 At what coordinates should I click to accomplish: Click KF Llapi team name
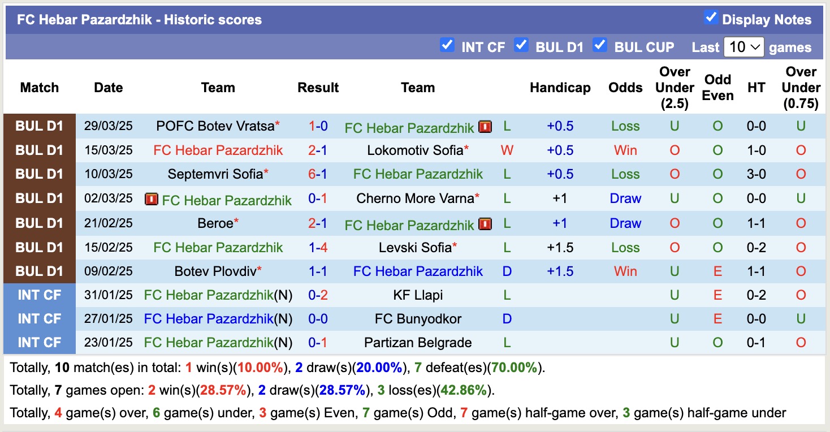click(x=418, y=295)
